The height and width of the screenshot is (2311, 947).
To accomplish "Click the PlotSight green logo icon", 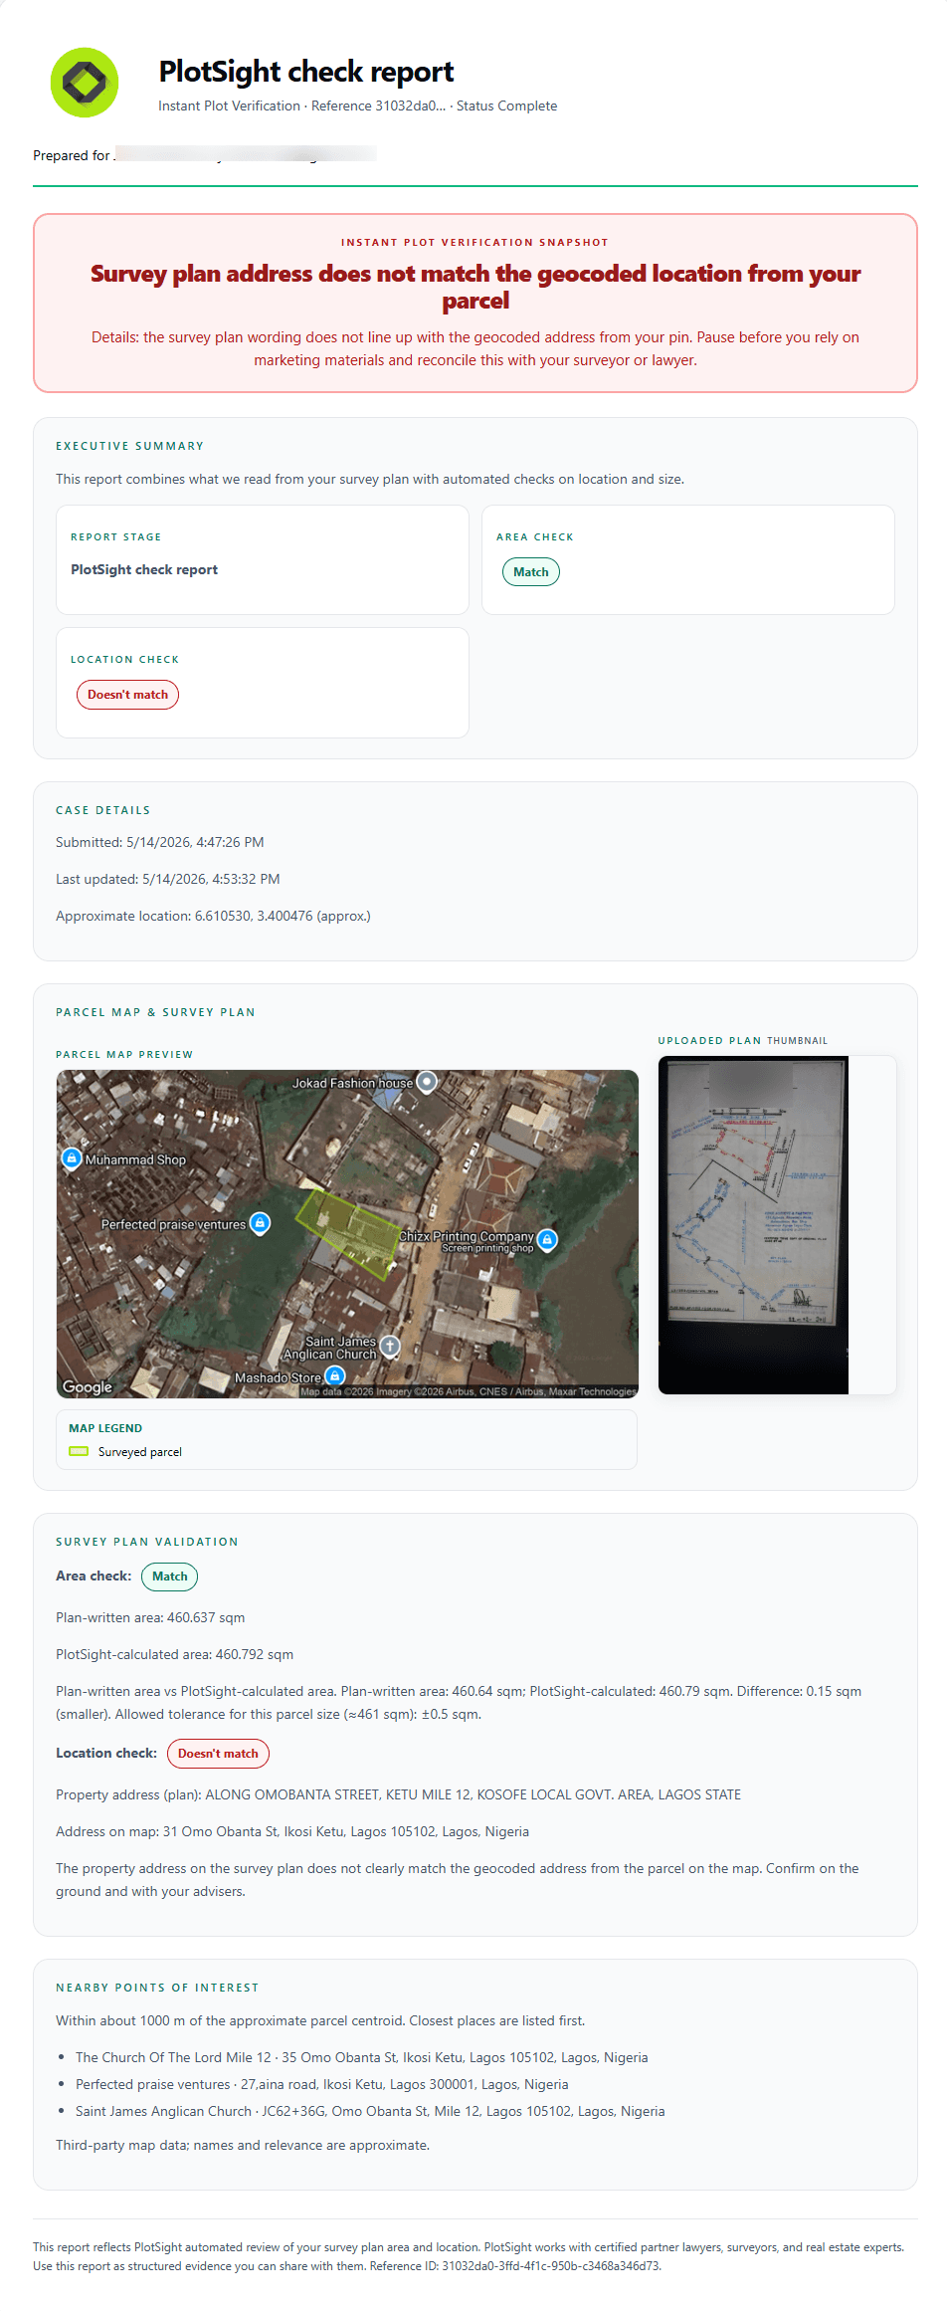I will [x=85, y=83].
